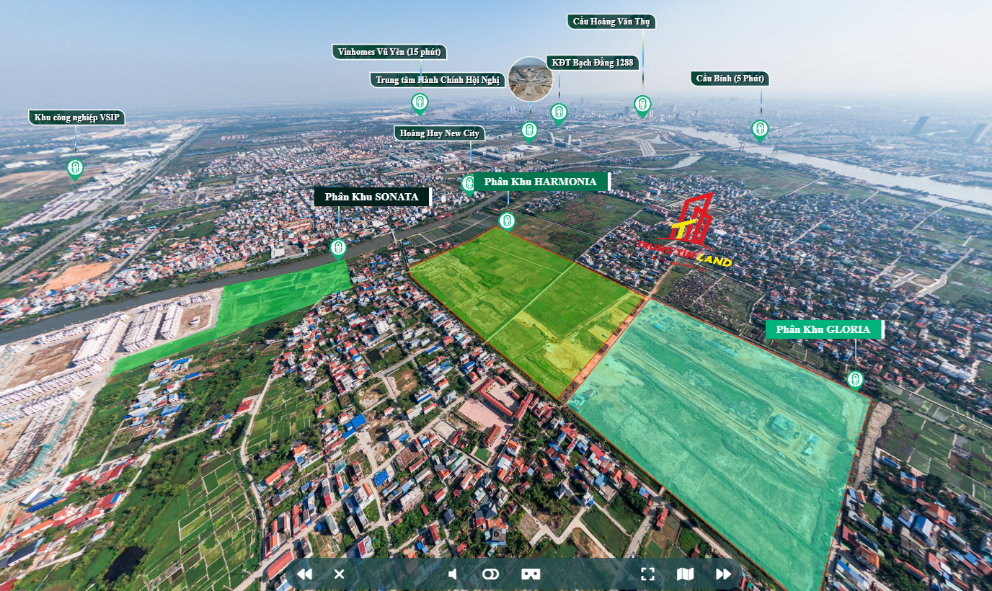Click the Trung Tín Land logo
This screenshot has height=591, width=992.
click(x=684, y=231)
